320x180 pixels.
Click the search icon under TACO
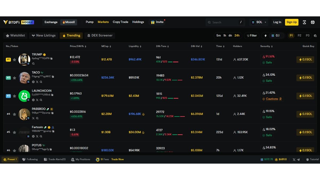[41, 82]
